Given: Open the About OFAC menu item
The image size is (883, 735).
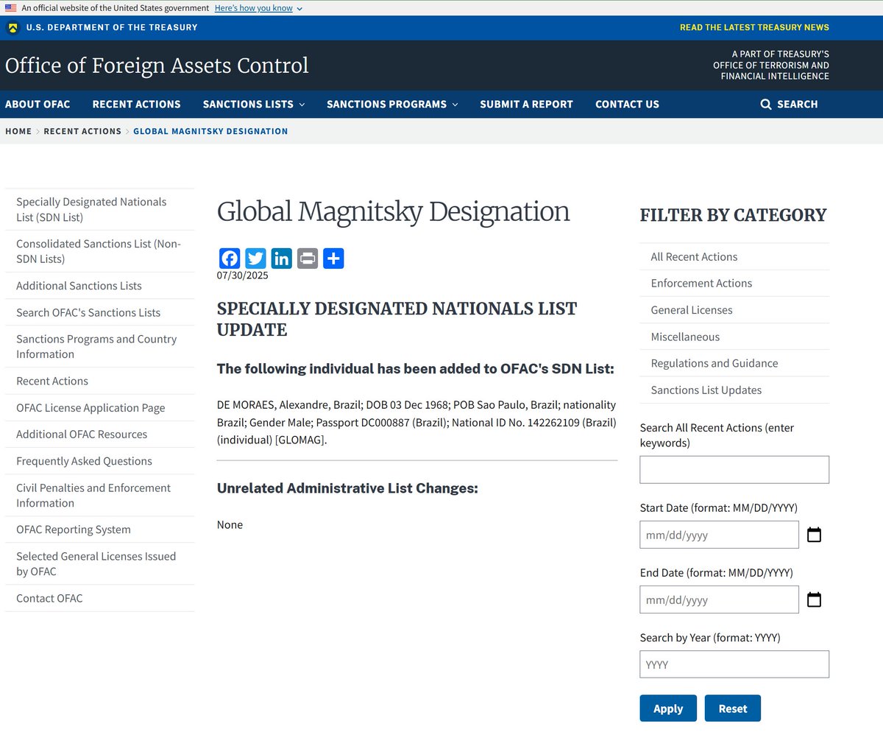Looking at the screenshot, I should click(38, 104).
